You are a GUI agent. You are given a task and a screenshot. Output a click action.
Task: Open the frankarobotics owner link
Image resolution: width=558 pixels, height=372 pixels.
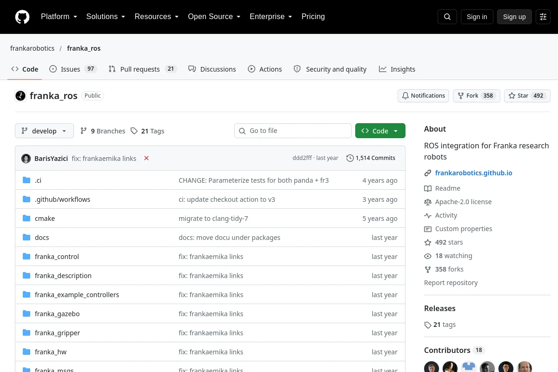point(33,48)
